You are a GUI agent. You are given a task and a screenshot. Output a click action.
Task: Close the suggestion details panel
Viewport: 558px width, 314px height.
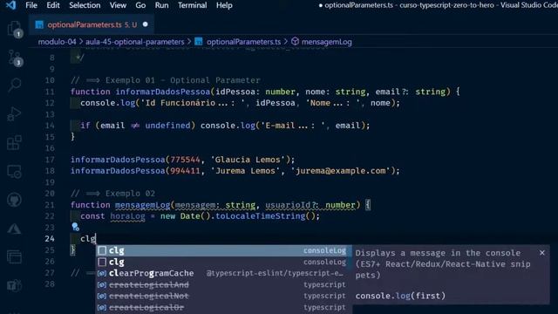[x=542, y=253]
